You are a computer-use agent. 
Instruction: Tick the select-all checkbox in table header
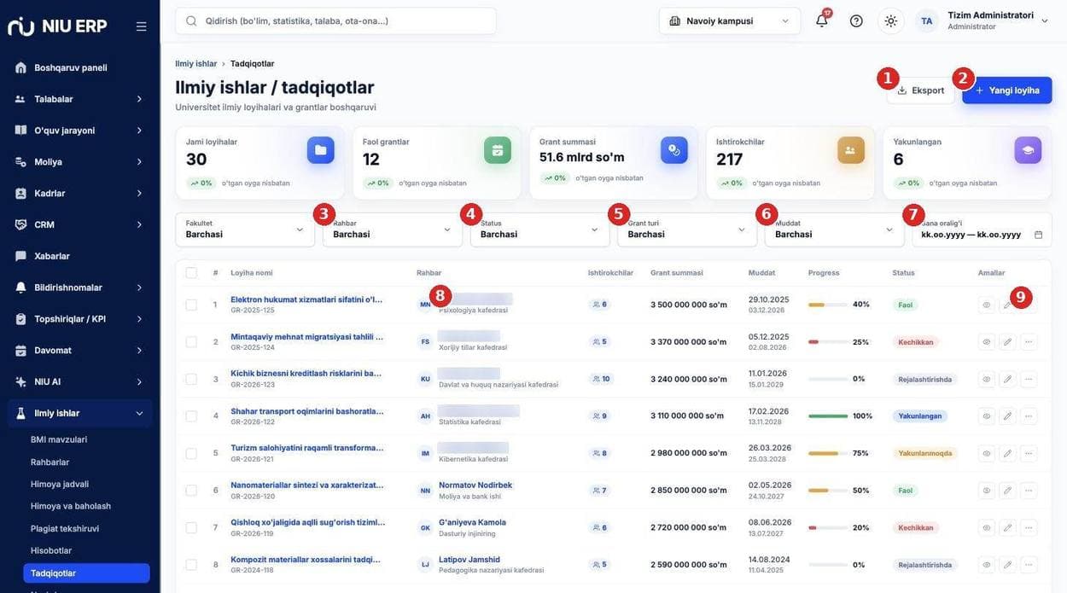click(x=191, y=273)
